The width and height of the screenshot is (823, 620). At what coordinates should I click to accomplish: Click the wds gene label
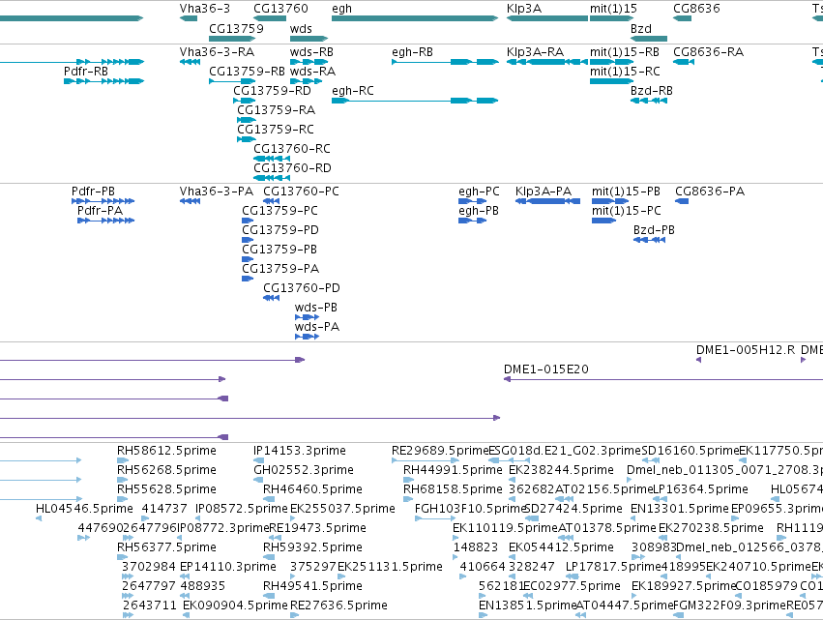pyautogui.click(x=301, y=28)
